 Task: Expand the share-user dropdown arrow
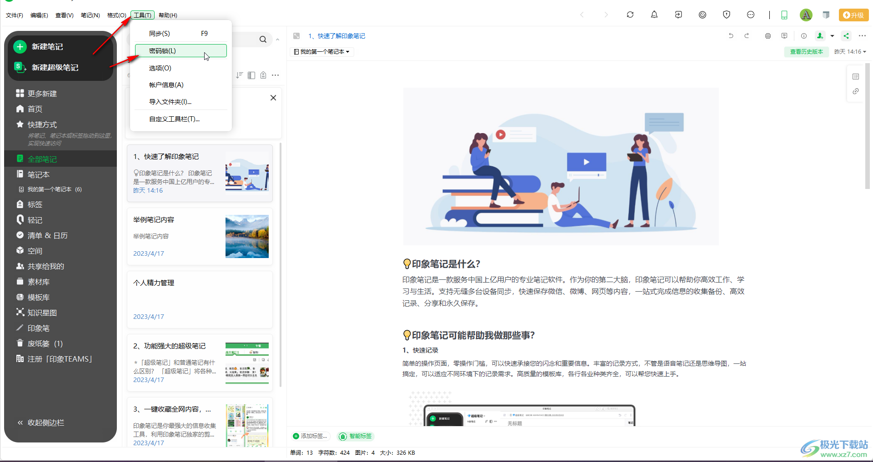(x=832, y=36)
